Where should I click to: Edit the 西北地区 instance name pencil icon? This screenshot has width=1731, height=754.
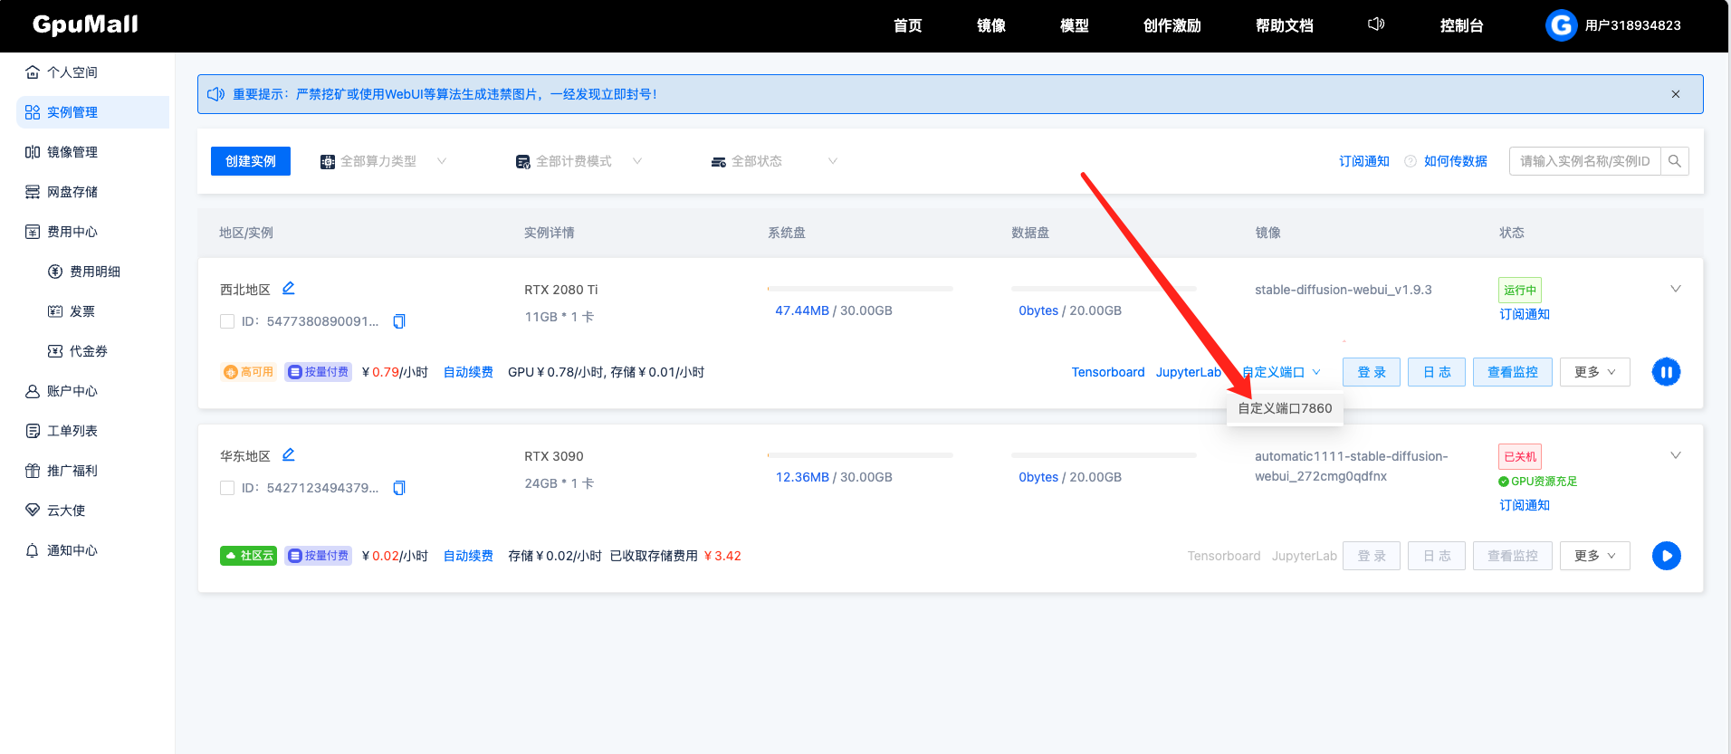pyautogui.click(x=289, y=288)
